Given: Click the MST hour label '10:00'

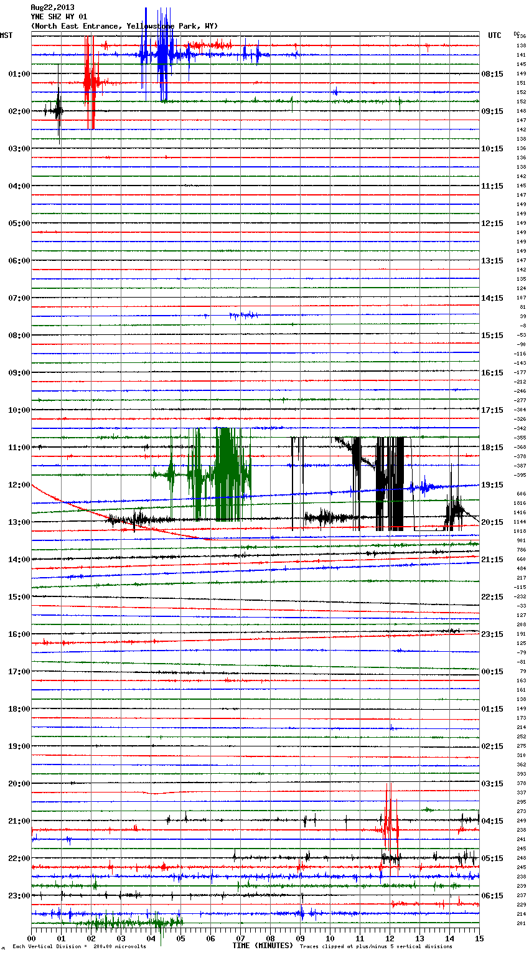Looking at the screenshot, I should click(19, 410).
